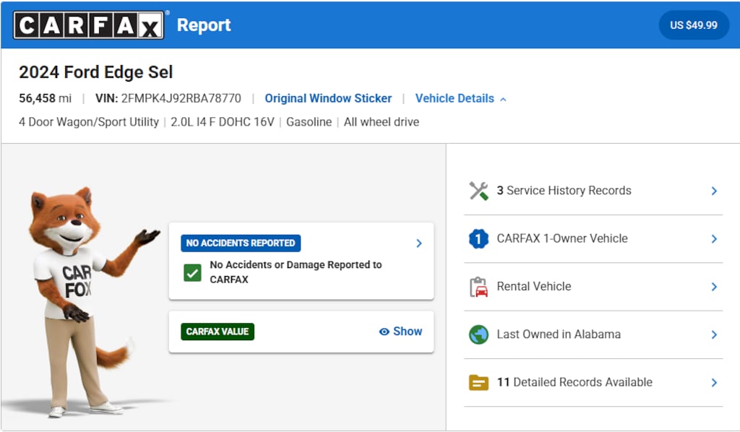
Task: Click the globe icon for Last Owned
Action: pyautogui.click(x=478, y=335)
